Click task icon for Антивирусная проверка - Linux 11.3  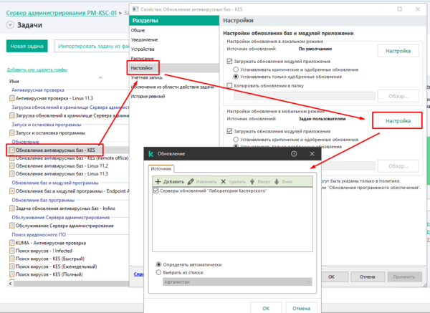[12, 98]
